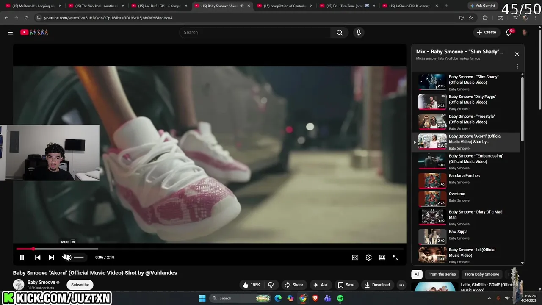542x305 pixels.
Task: Bookmark this page with star icon
Action: click(471, 18)
